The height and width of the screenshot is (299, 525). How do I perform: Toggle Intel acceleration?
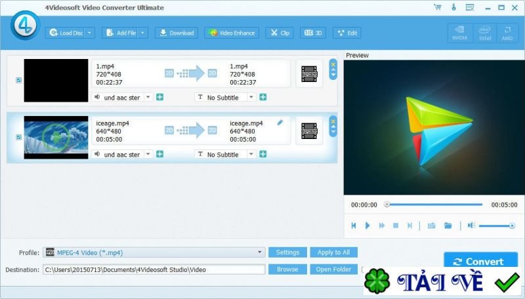coord(484,33)
